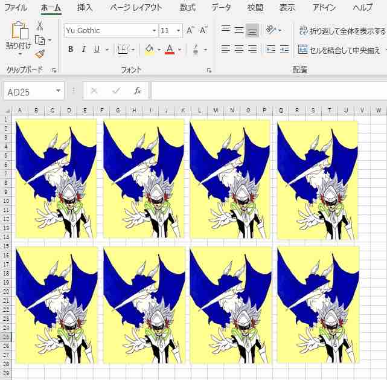Image resolution: width=387 pixels, height=380 pixels.
Task: Switch to the 校閲 tab
Action: point(255,8)
